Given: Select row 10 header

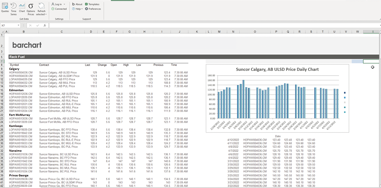Looking at the screenshot, I should tap(2, 72).
